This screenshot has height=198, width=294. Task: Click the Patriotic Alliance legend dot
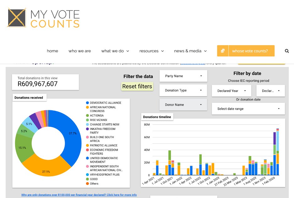[x=87, y=145]
